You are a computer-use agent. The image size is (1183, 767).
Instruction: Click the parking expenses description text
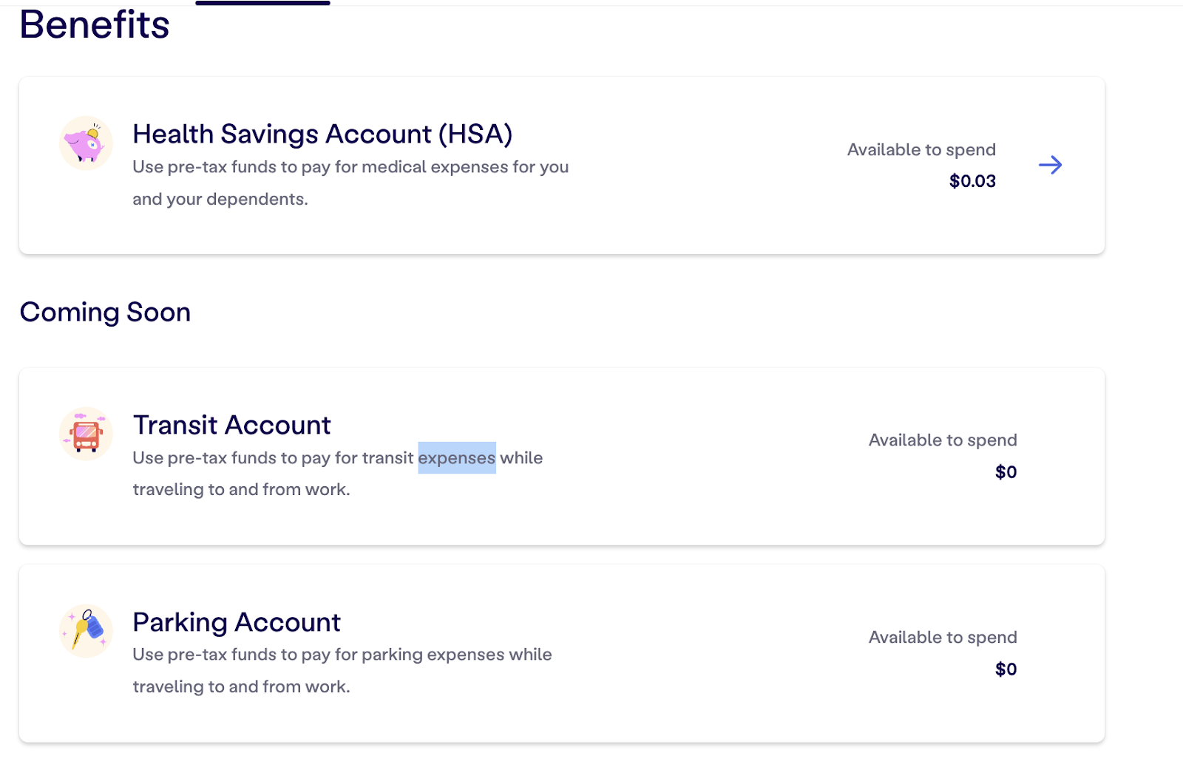pyautogui.click(x=342, y=655)
